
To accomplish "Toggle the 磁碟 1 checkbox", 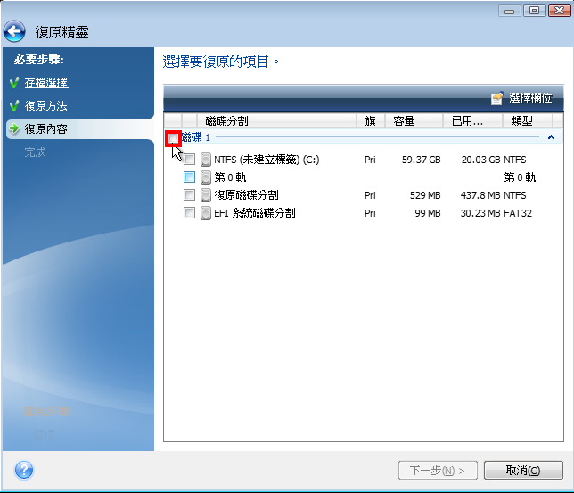I will 173,138.
